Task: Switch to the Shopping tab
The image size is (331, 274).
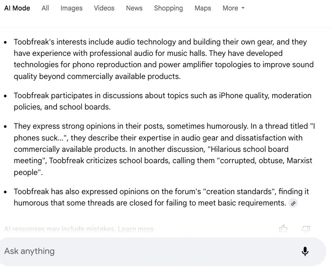Action: coord(168,8)
